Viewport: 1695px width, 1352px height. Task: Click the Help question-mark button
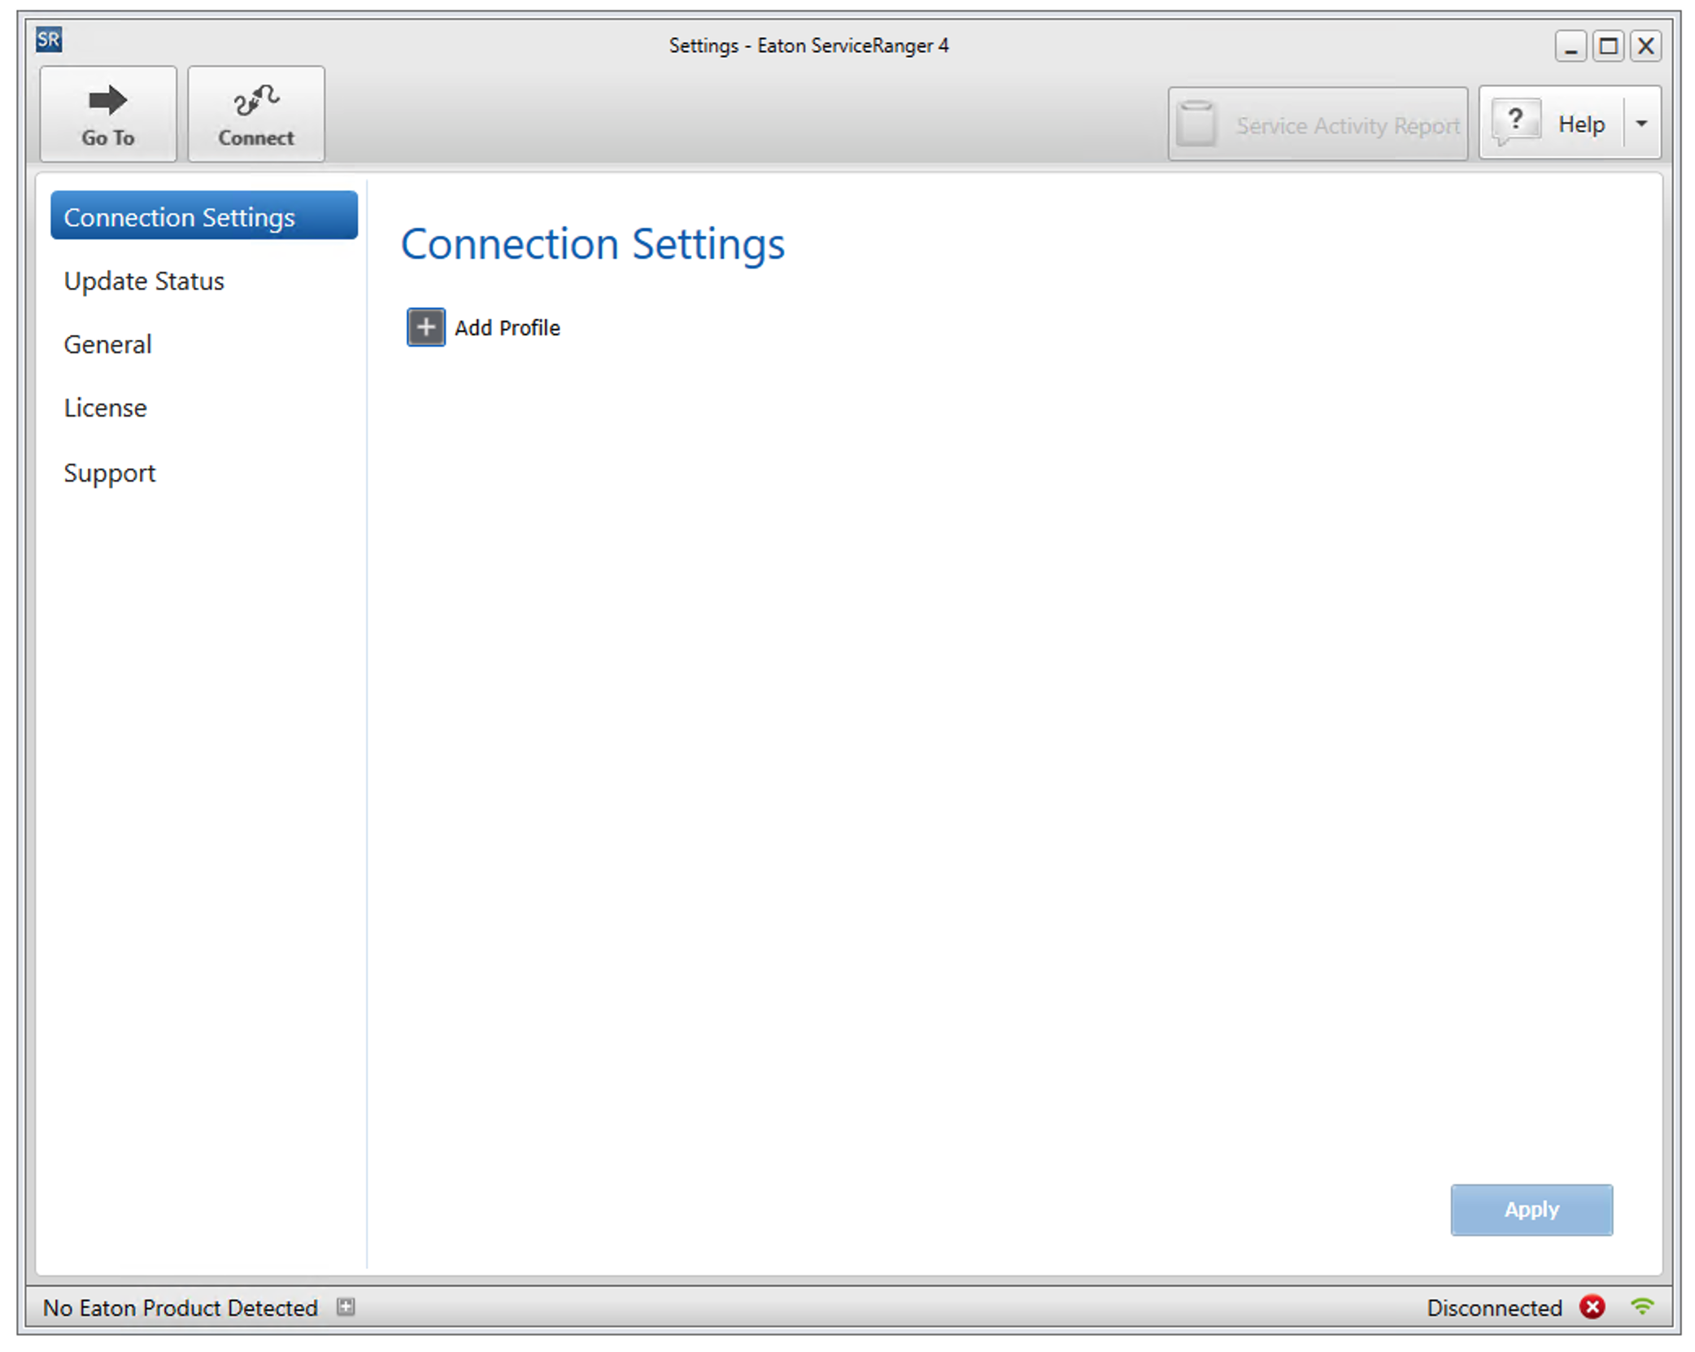tap(1551, 124)
